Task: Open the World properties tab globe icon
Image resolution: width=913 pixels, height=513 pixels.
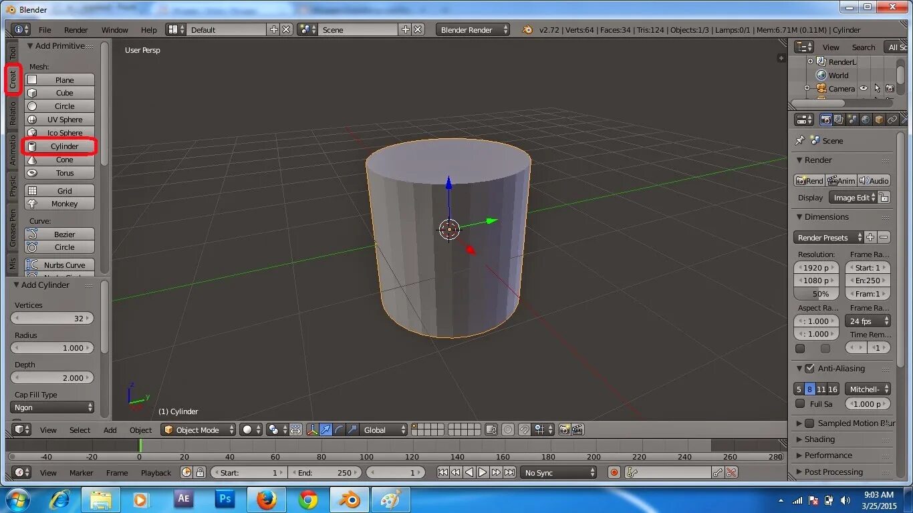Action: 866,120
